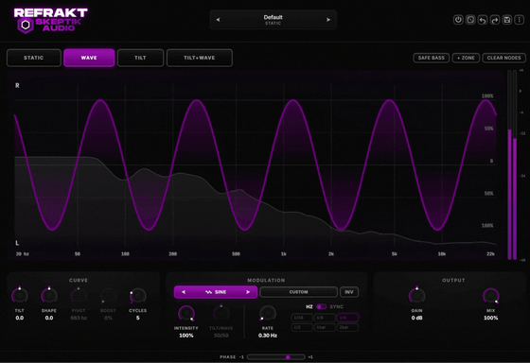
Task: Click the CYCLES value 5
Action: coord(137,318)
